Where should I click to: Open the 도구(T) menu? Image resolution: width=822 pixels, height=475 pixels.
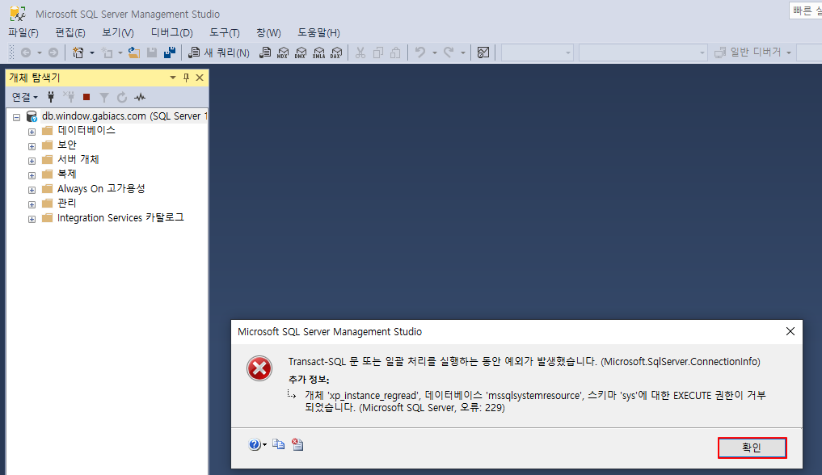point(225,32)
